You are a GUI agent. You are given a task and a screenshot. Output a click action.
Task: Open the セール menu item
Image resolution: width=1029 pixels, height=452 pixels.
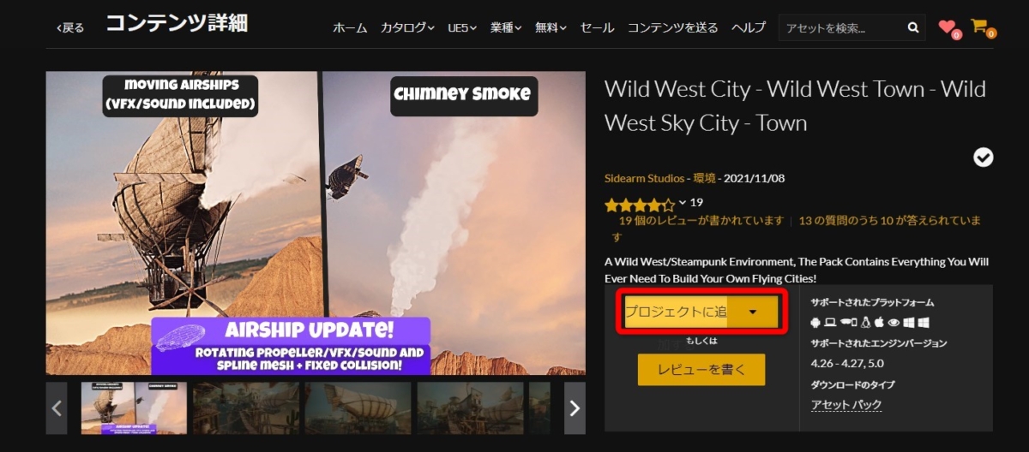pos(598,27)
